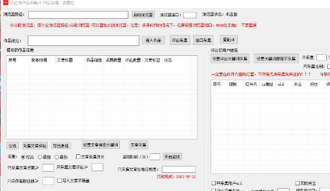This screenshot has height=191, width=330.
Task: Click the 昵称 column header
Action: (233, 85)
